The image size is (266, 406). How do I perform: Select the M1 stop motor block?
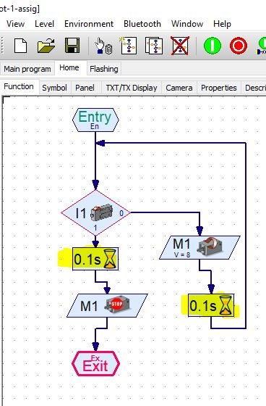[x=107, y=305]
